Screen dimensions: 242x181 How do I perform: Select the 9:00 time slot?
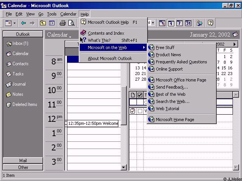click(94, 74)
